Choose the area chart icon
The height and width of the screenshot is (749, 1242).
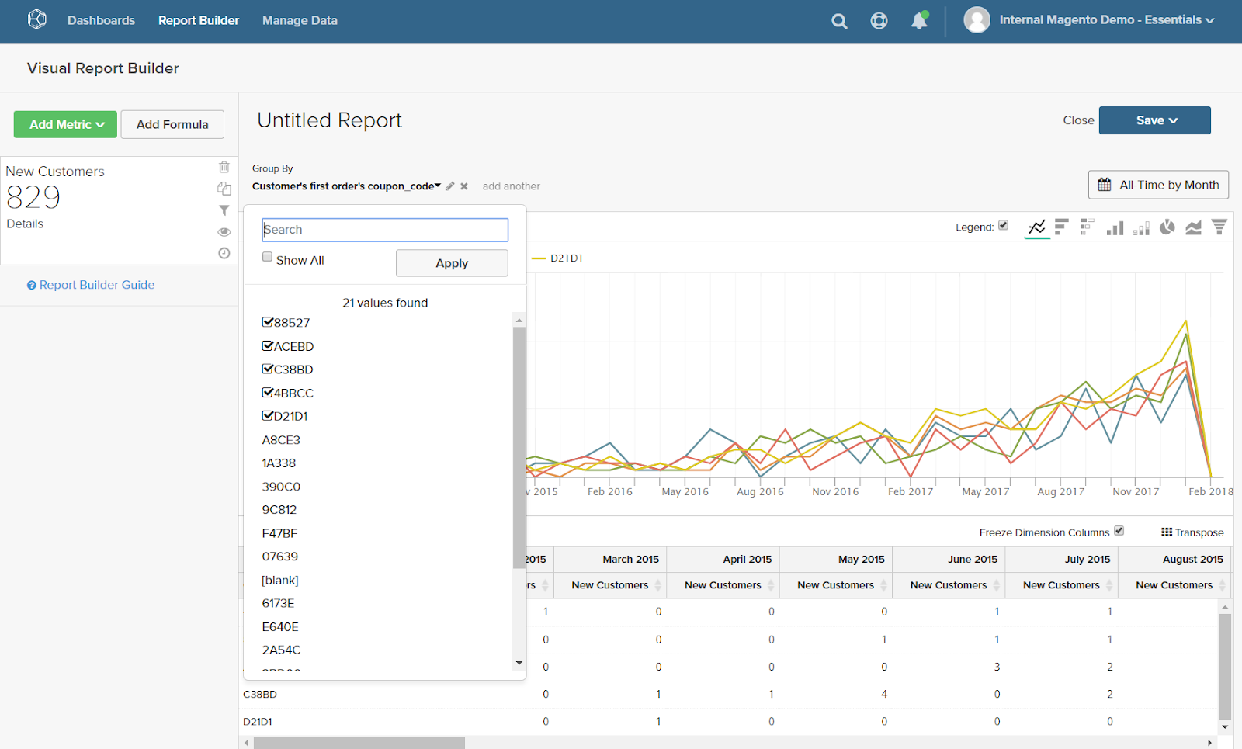pyautogui.click(x=1193, y=227)
